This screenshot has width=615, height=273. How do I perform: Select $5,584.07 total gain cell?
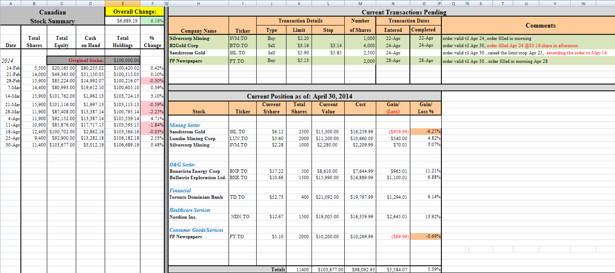tap(393, 270)
